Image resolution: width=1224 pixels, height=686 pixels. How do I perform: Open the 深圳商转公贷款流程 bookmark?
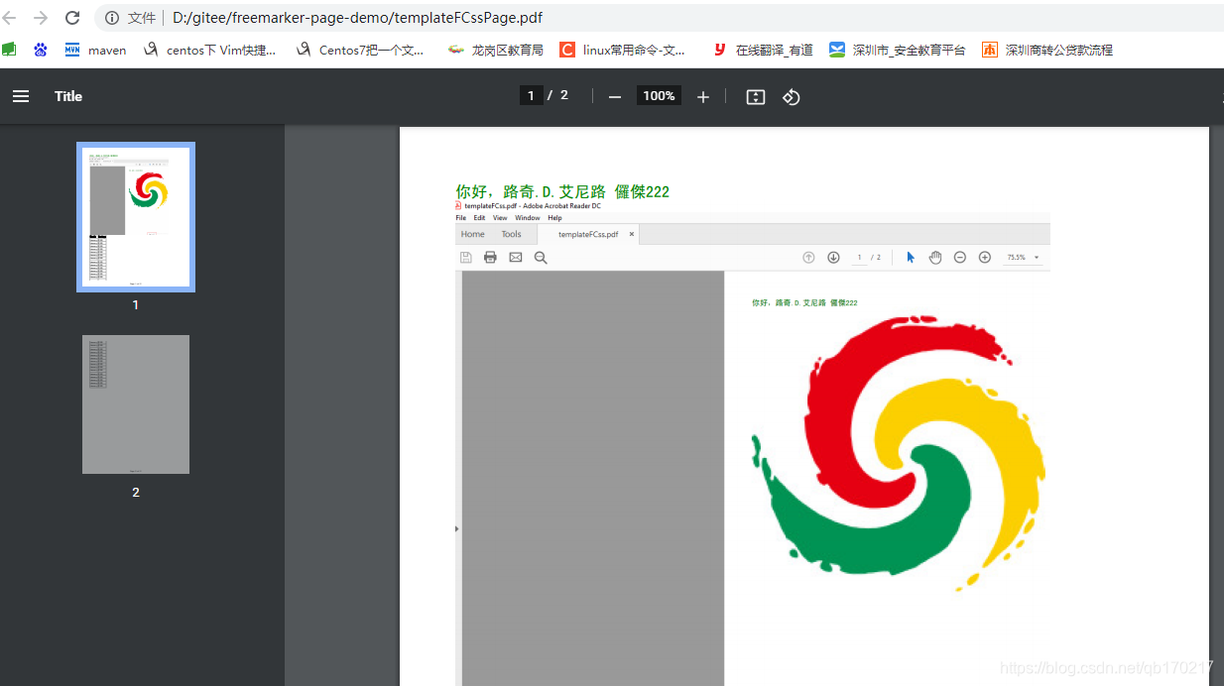(x=1047, y=50)
